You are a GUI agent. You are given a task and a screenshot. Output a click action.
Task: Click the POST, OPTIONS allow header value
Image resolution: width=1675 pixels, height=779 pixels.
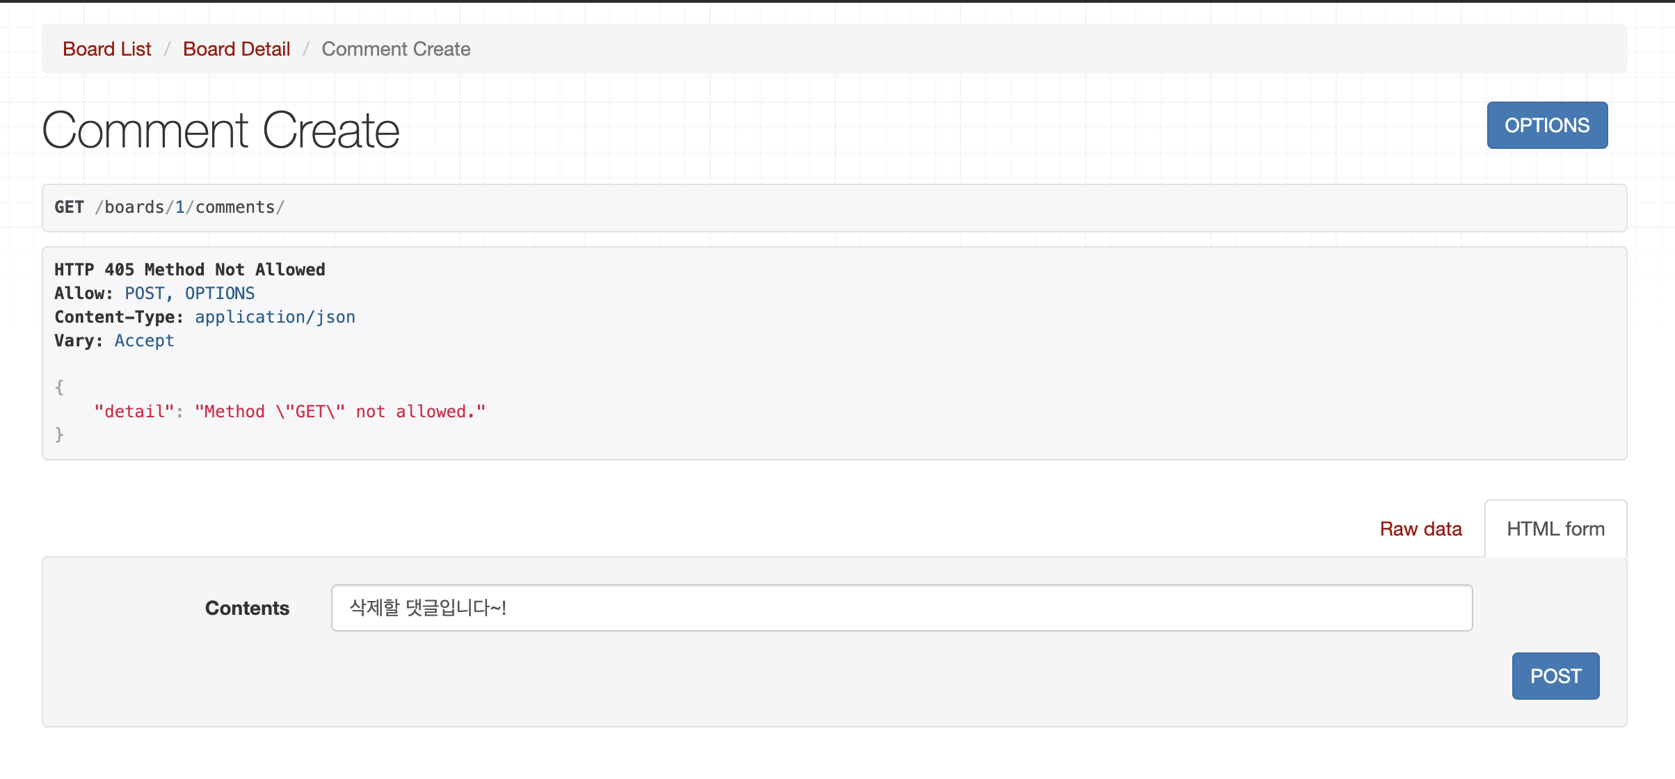tap(189, 294)
